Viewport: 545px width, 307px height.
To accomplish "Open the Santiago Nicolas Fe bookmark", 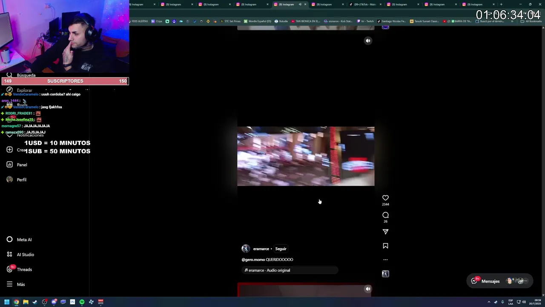I will (392, 21).
